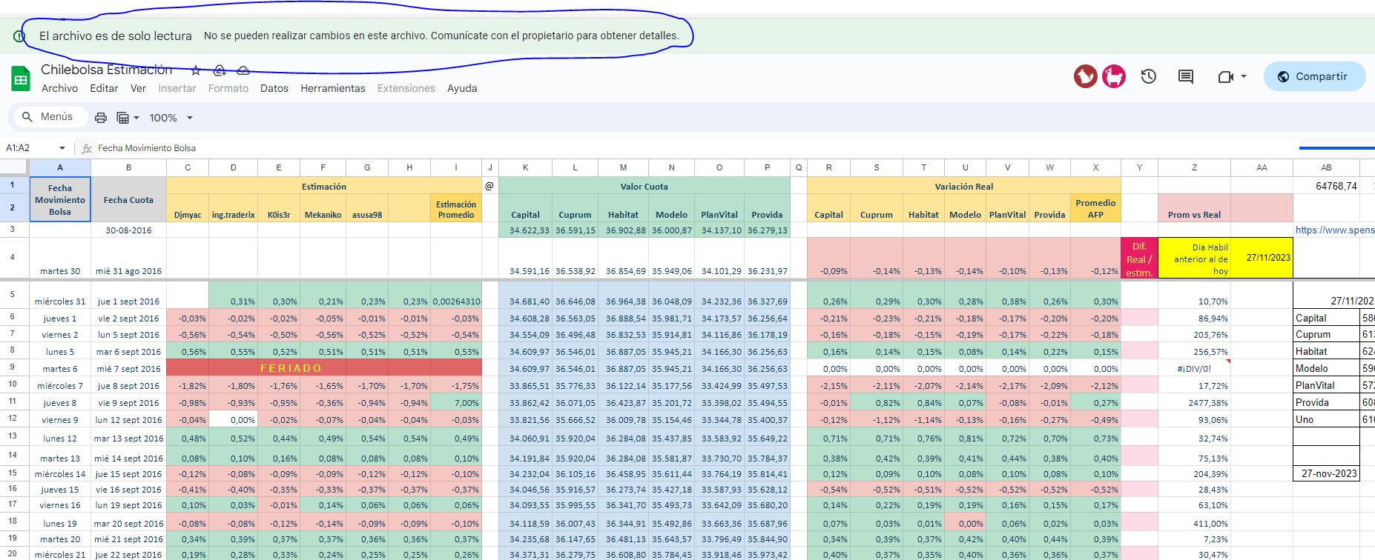This screenshot has width=1375, height=560.
Task: Star the Chilebolsa Estimación document
Action: point(196,70)
